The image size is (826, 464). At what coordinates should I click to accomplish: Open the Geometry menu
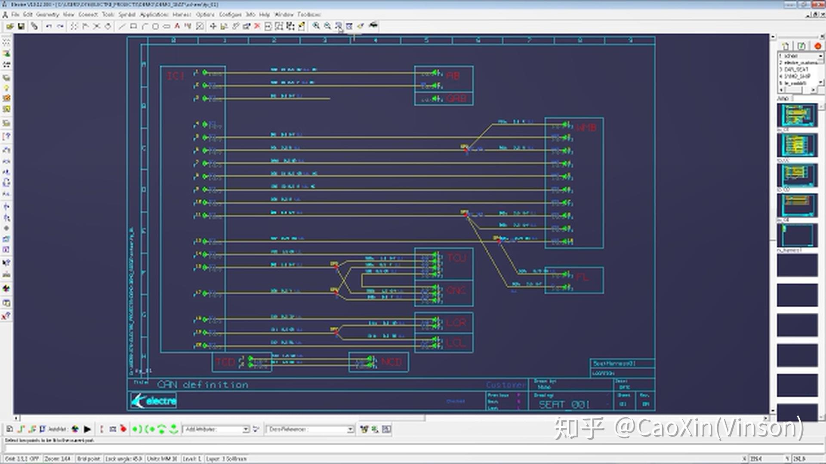point(47,15)
